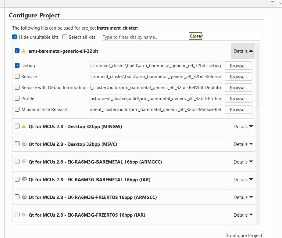Click the kits list vertical scrollbar

click(x=258, y=76)
